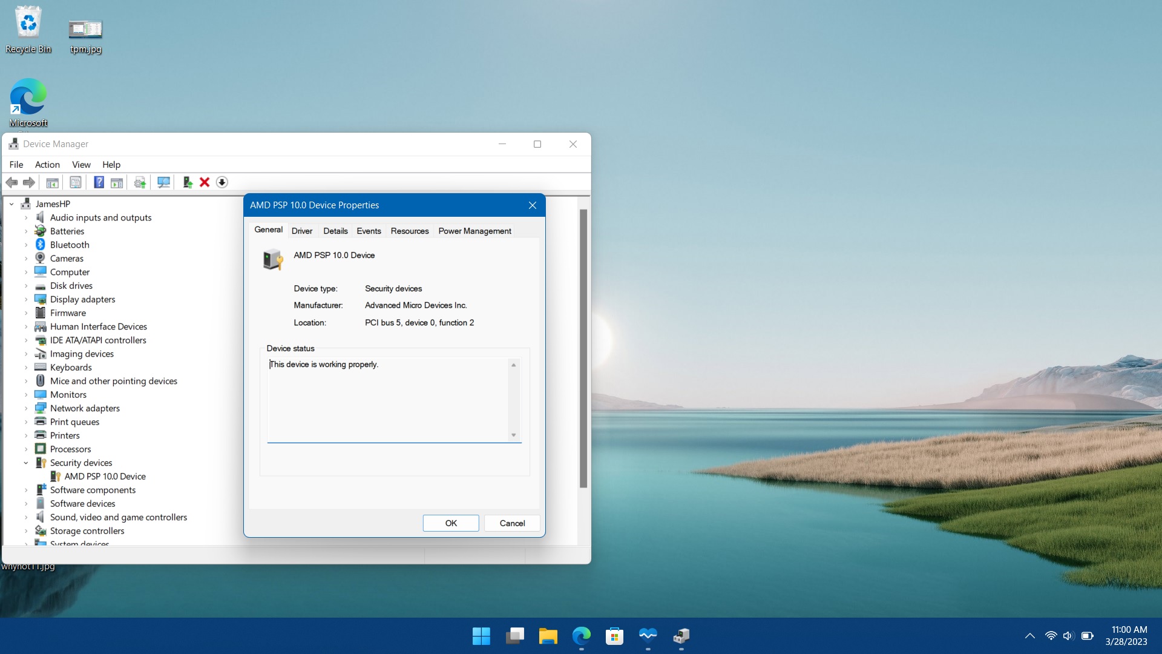Click the red X Uninstall device icon
The width and height of the screenshot is (1162, 654).
205,182
